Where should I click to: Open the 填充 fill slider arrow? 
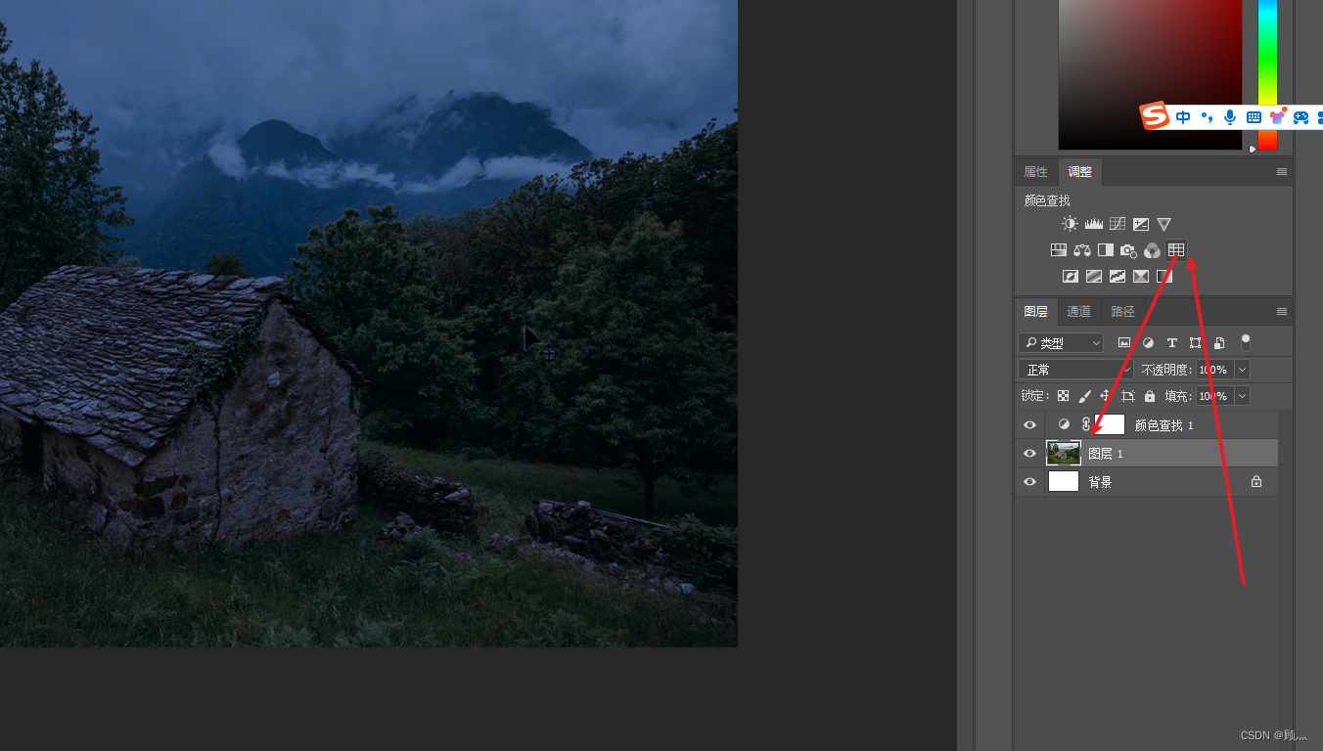coord(1242,396)
